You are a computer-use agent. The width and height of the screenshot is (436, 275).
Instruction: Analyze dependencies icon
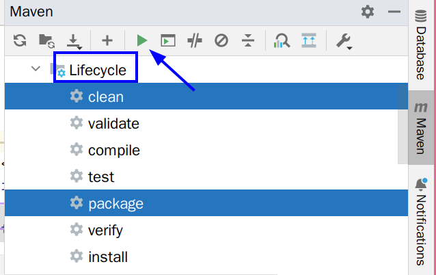pyautogui.click(x=282, y=40)
